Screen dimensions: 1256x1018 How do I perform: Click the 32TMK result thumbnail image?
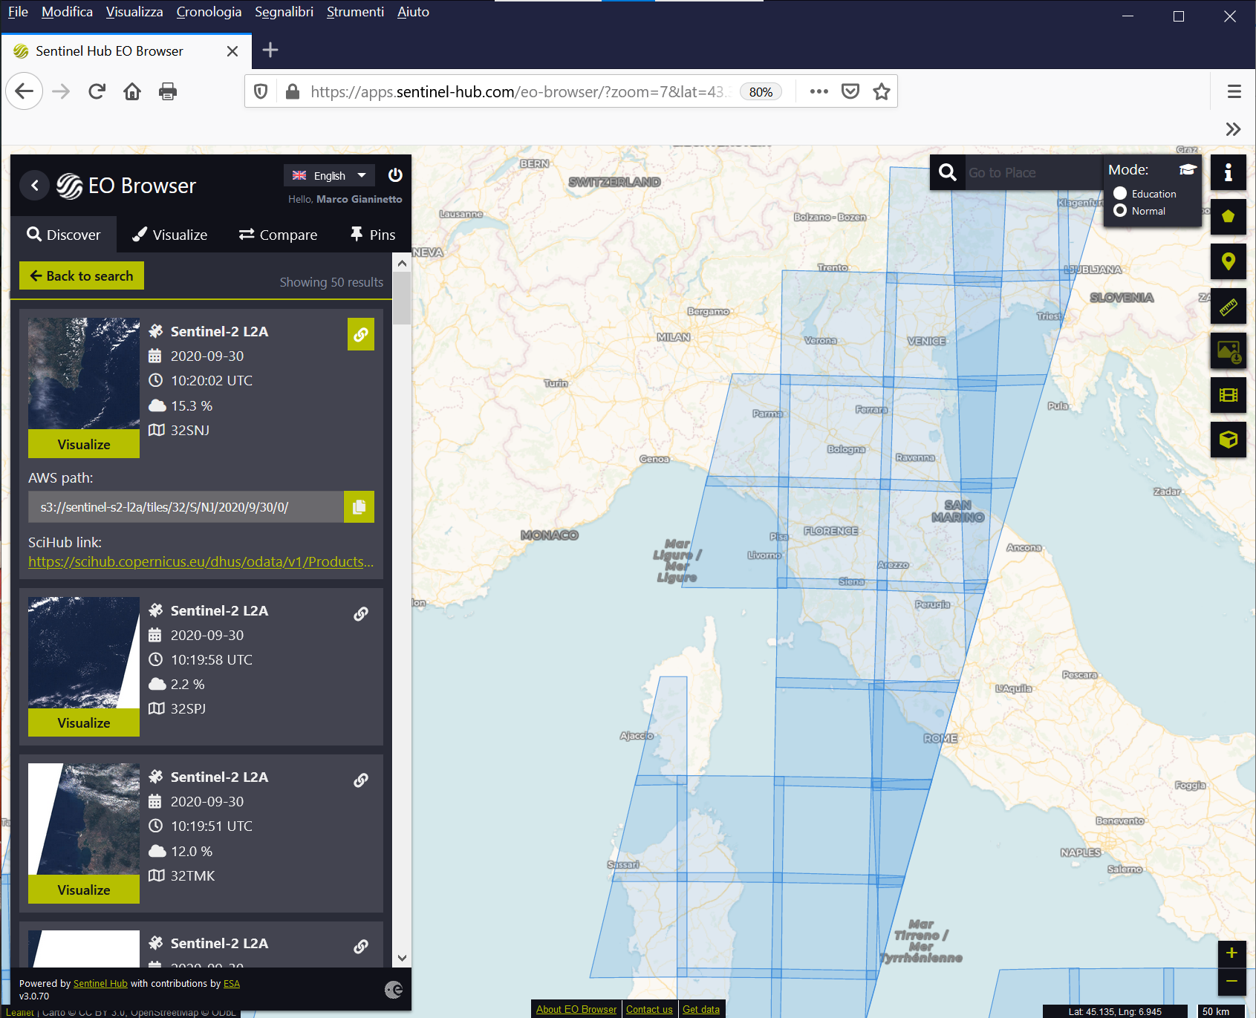coord(84,819)
